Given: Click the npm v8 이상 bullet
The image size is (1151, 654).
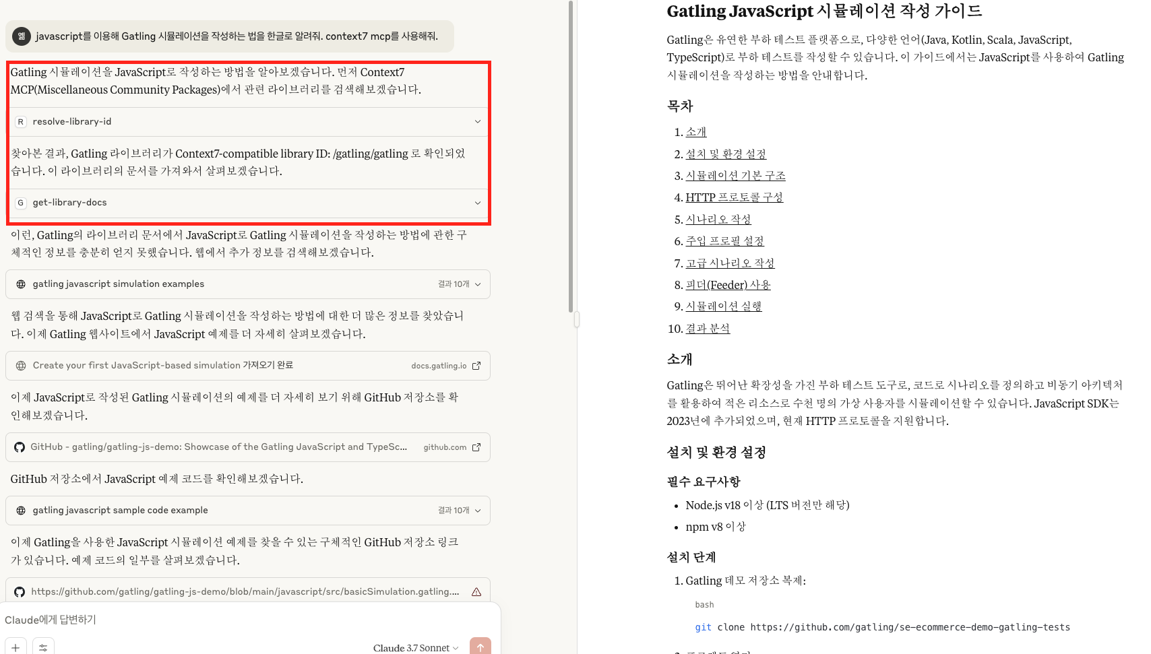Looking at the screenshot, I should coord(716,527).
